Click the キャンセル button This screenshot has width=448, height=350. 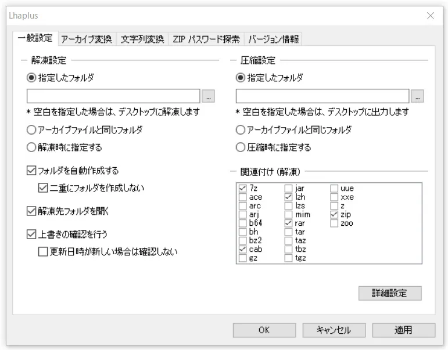point(334,330)
